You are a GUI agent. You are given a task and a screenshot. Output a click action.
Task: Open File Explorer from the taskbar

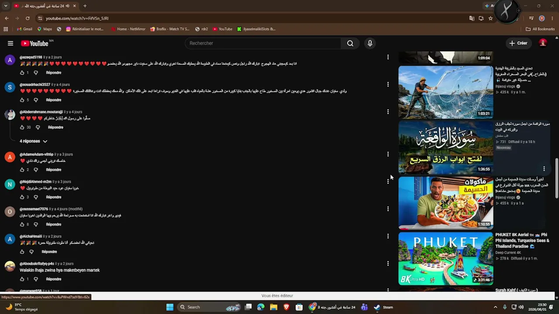(273, 307)
